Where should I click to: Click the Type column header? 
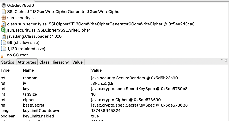(5, 70)
